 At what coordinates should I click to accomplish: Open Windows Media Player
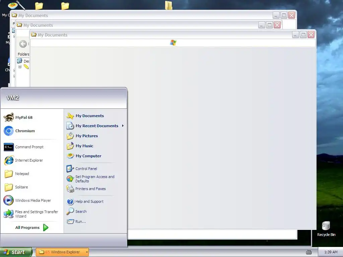click(x=27, y=200)
